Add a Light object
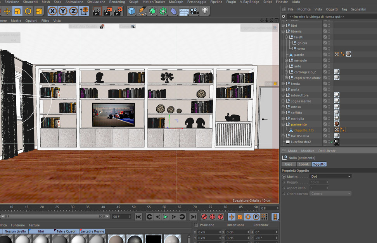 tap(205, 11)
